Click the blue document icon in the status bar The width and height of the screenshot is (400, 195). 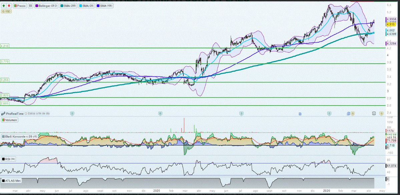coord(300,114)
